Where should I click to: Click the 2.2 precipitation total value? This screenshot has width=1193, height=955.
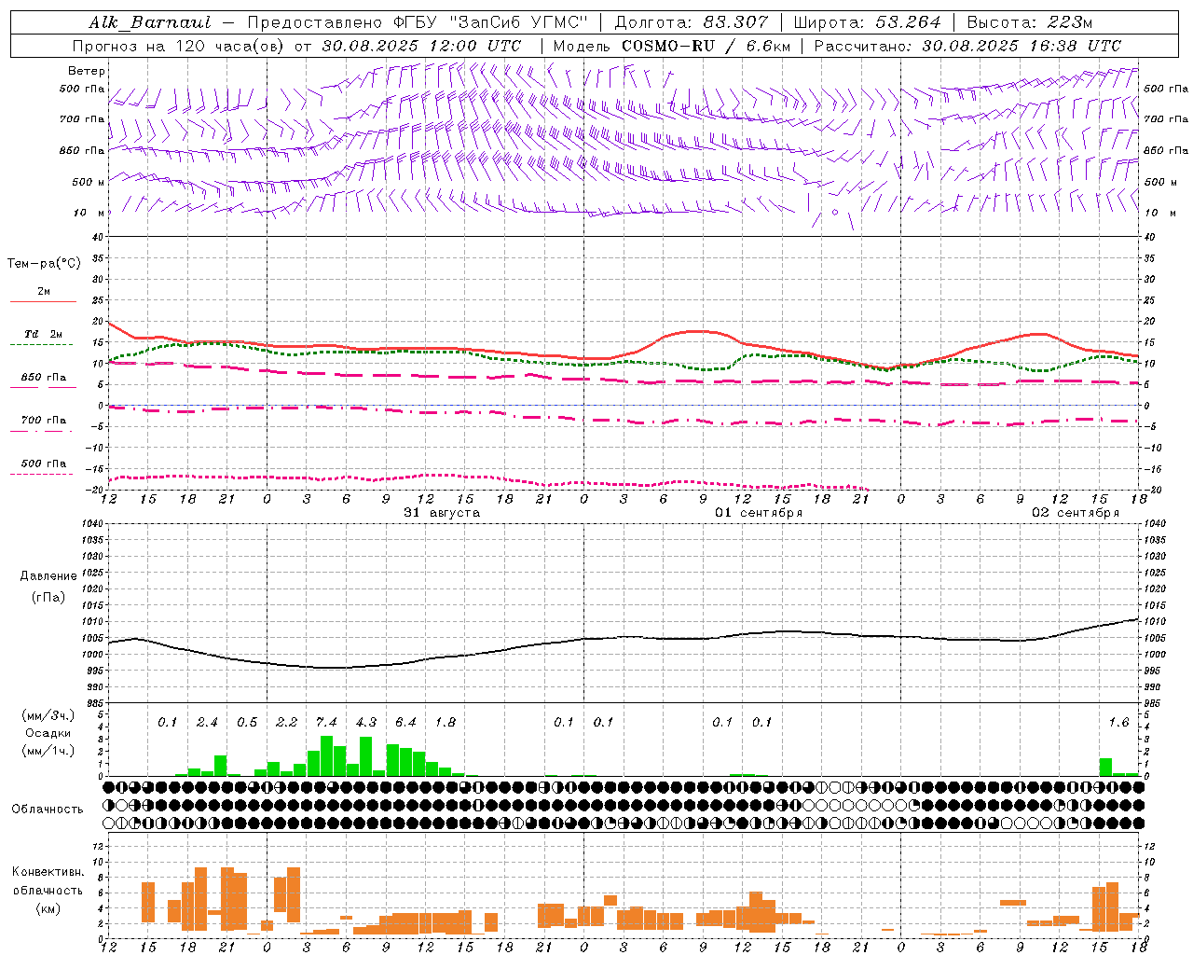(x=286, y=722)
